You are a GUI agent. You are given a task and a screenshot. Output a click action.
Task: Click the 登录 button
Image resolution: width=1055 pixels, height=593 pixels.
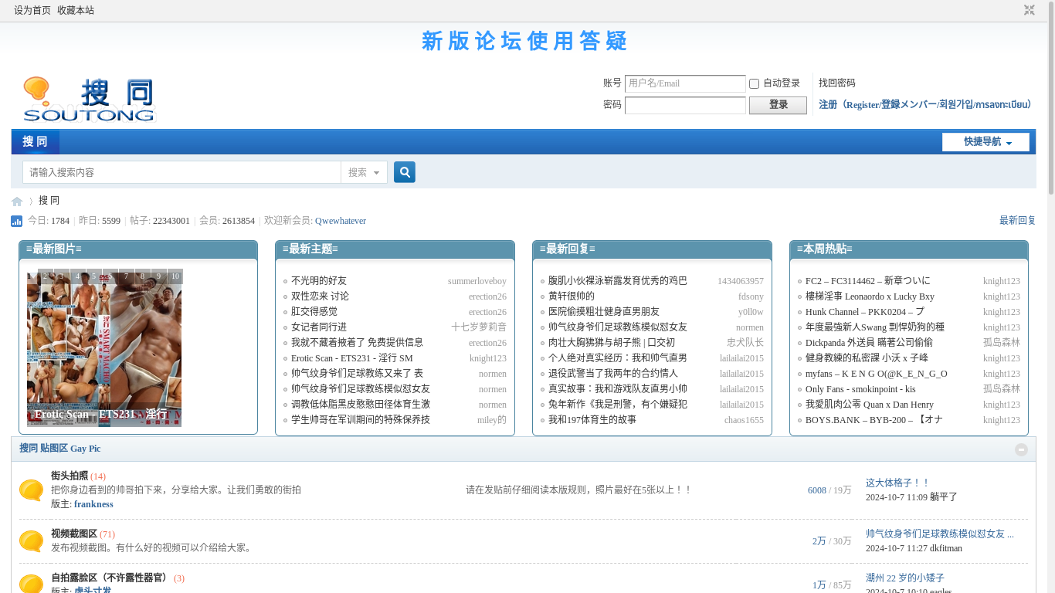[778, 105]
